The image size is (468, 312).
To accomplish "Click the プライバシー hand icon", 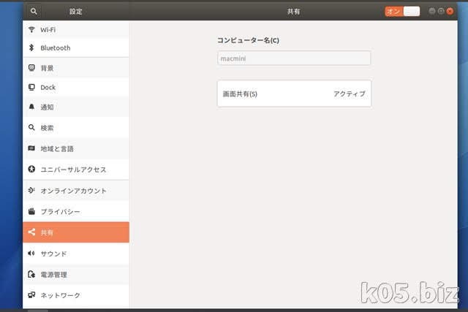I will 31,211.
